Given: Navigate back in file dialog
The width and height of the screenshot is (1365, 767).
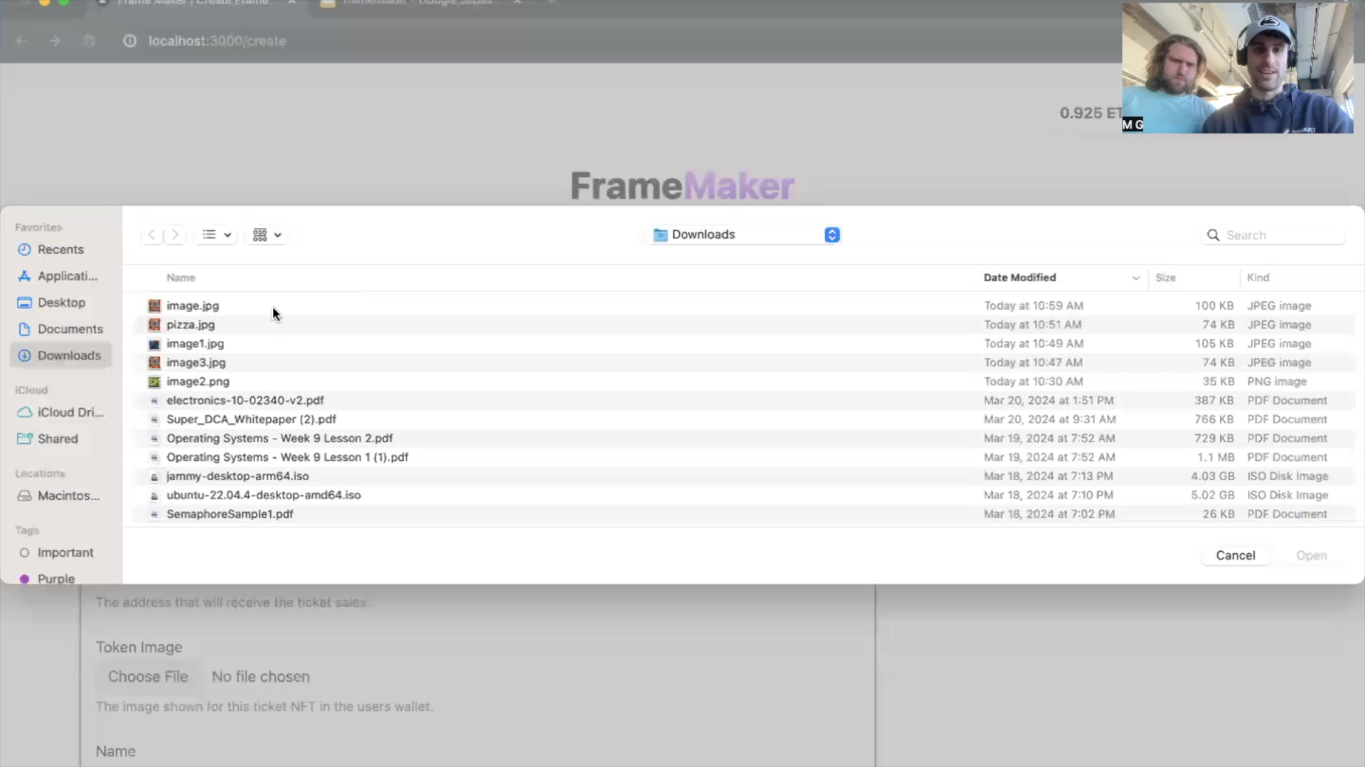Looking at the screenshot, I should (x=151, y=234).
